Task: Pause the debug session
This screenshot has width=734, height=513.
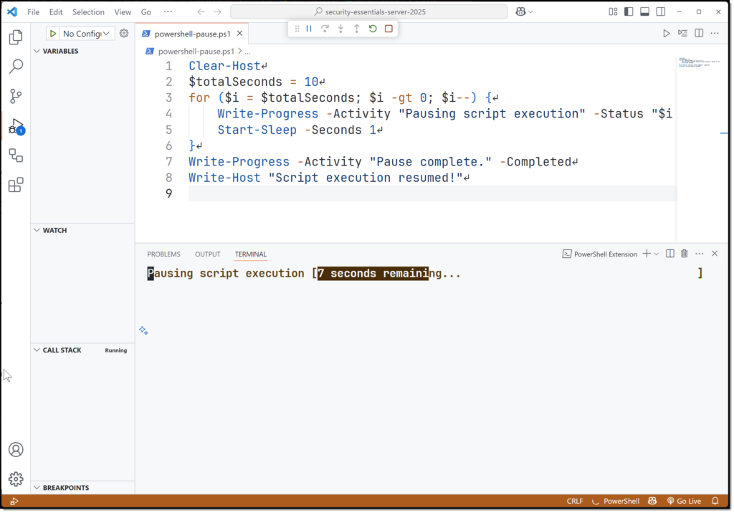Action: coord(309,29)
